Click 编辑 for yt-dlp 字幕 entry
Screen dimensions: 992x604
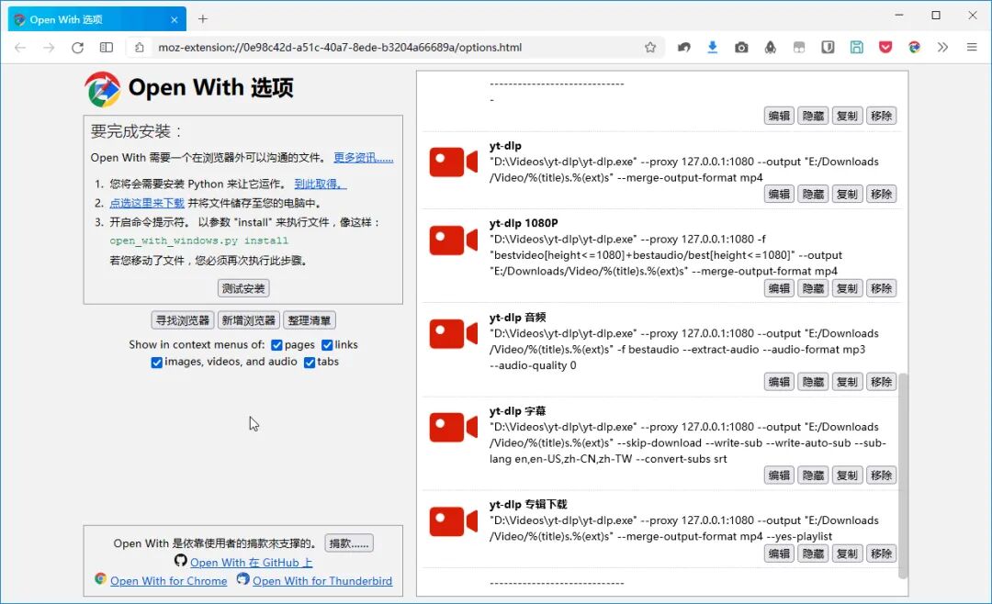(x=779, y=475)
